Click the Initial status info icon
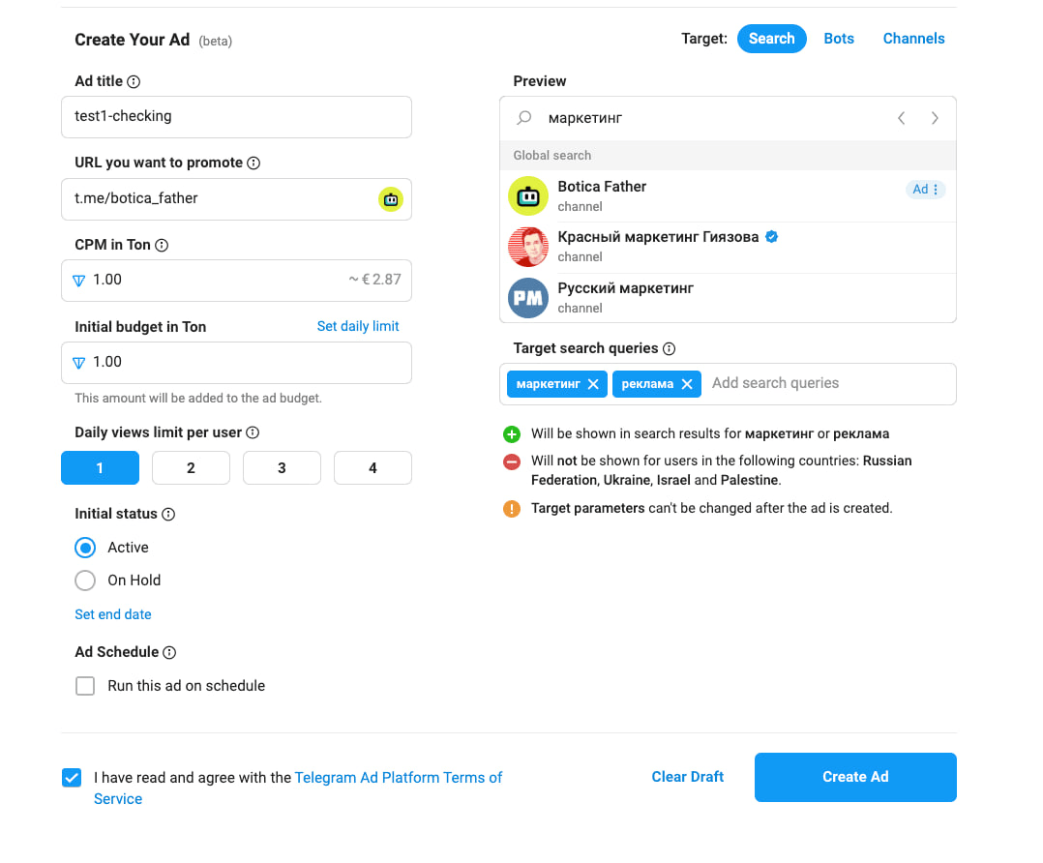This screenshot has width=1043, height=863. click(168, 515)
